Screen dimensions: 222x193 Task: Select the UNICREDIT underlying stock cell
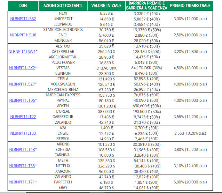[63, 19]
